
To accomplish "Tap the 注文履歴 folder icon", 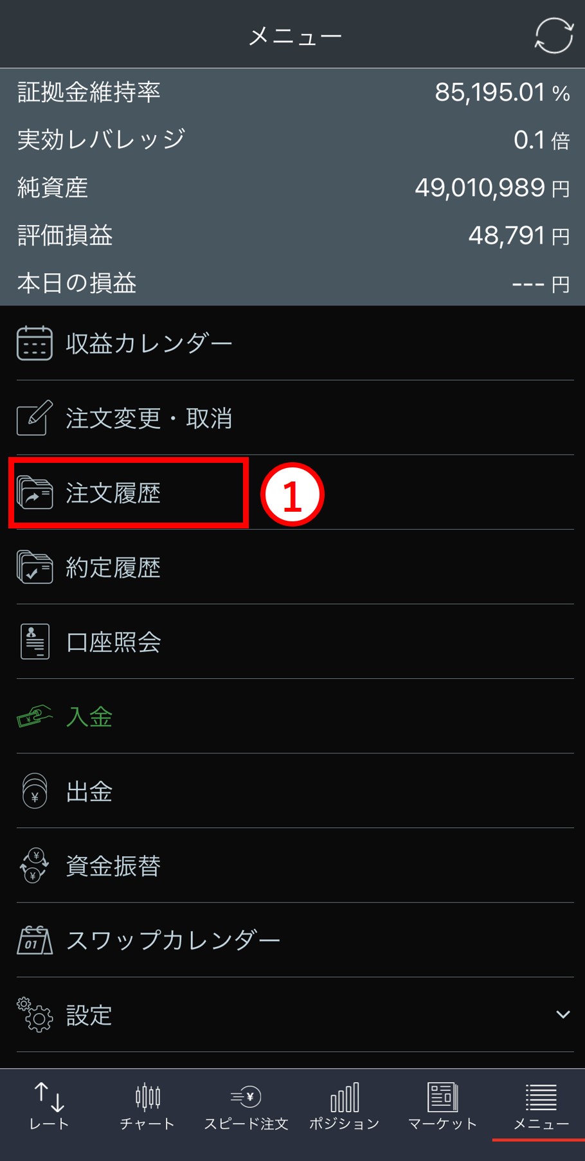I will pyautogui.click(x=35, y=493).
